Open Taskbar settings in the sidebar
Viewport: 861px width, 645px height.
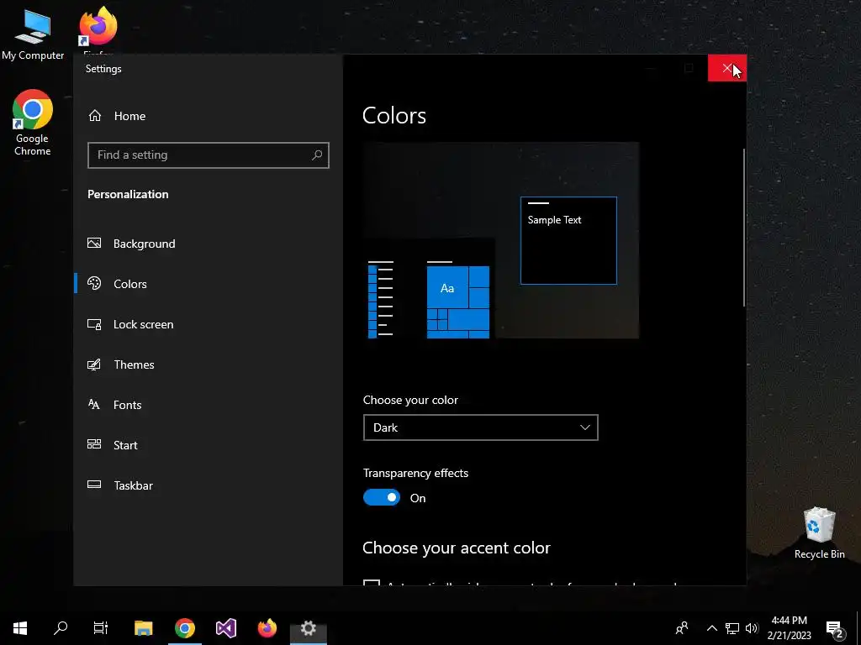[133, 485]
